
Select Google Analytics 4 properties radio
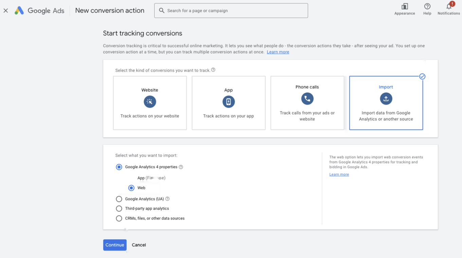pyautogui.click(x=119, y=167)
